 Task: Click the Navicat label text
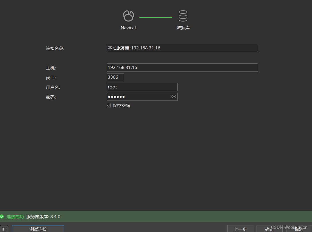(128, 28)
